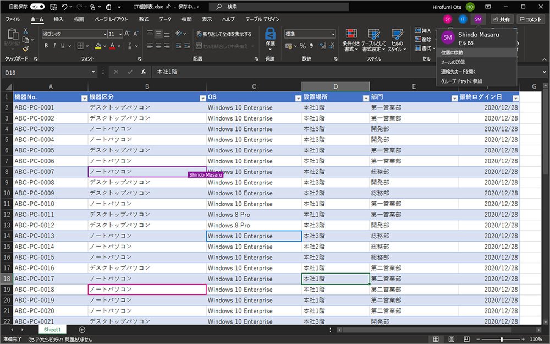Open the ファイル tab

click(x=13, y=19)
